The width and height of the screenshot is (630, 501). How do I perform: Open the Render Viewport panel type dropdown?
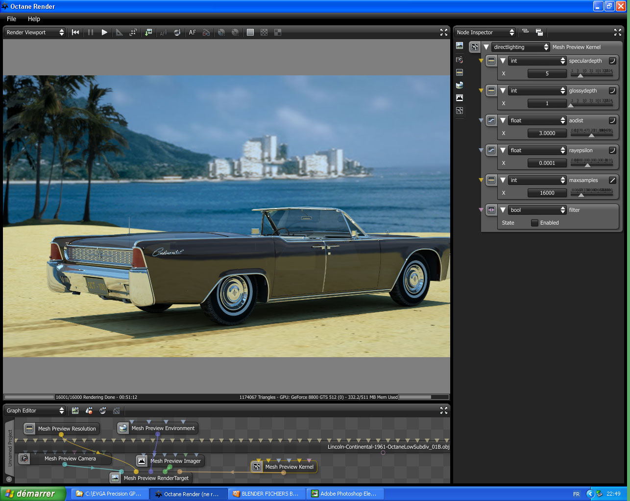(35, 32)
